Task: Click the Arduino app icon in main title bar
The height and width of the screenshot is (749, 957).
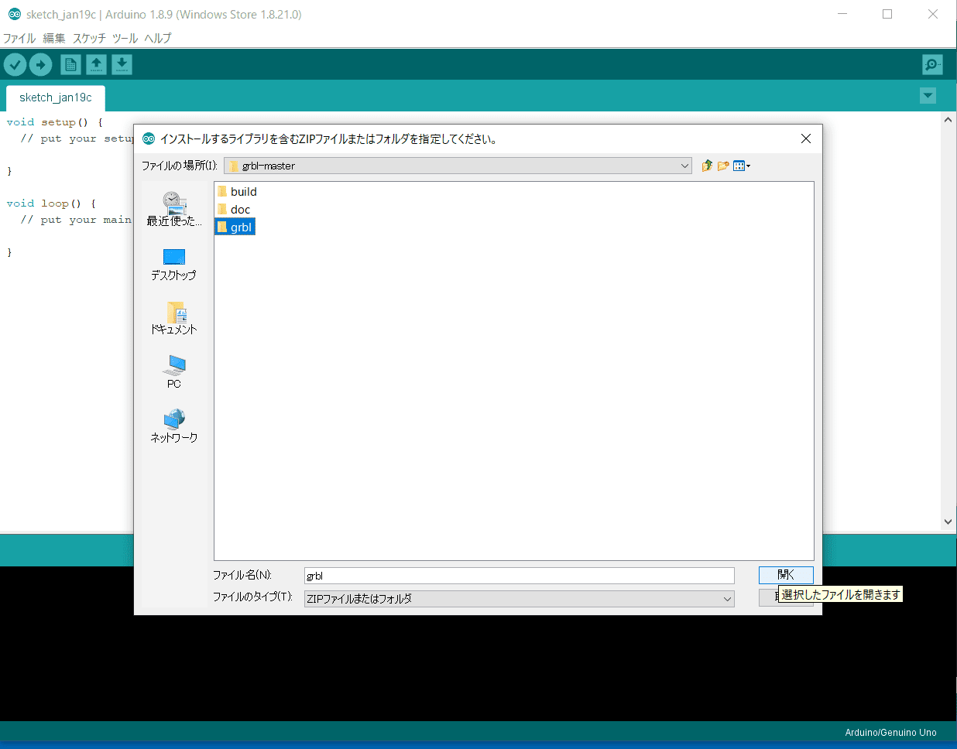Action: pos(14,14)
